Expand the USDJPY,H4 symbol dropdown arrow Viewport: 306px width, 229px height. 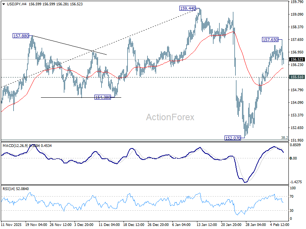click(4, 5)
